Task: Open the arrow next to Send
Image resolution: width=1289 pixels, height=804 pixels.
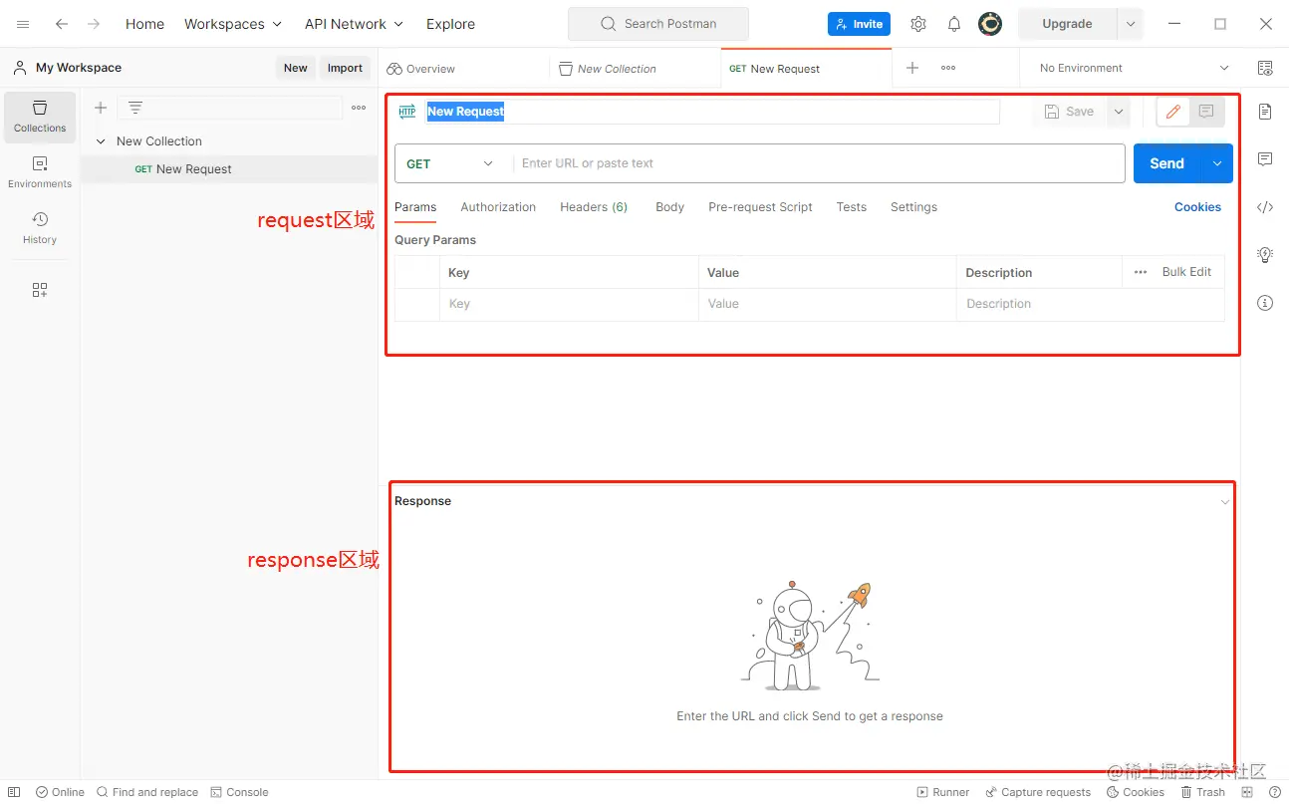Action: [1217, 163]
